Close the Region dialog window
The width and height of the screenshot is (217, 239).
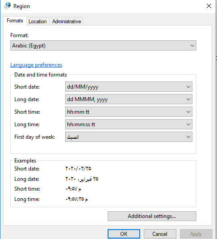(x=209, y=6)
